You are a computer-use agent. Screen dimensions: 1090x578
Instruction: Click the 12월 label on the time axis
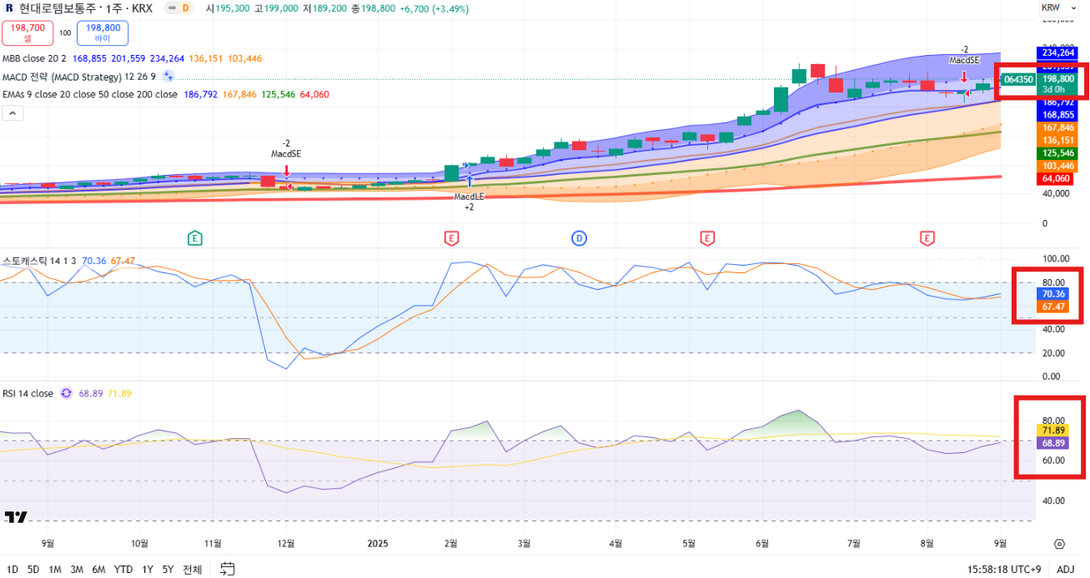pyautogui.click(x=286, y=543)
